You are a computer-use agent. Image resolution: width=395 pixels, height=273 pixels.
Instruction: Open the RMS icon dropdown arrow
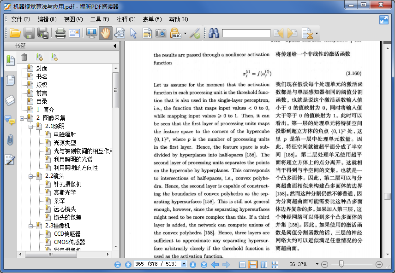185,34
